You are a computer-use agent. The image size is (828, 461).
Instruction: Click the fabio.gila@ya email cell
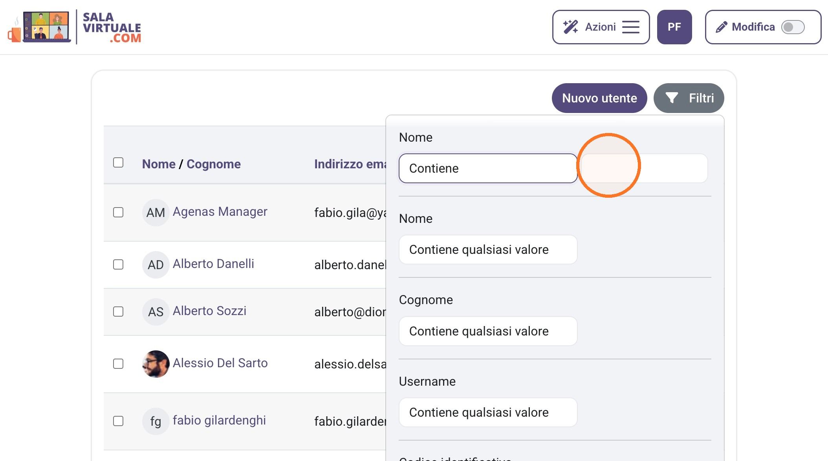(x=350, y=213)
